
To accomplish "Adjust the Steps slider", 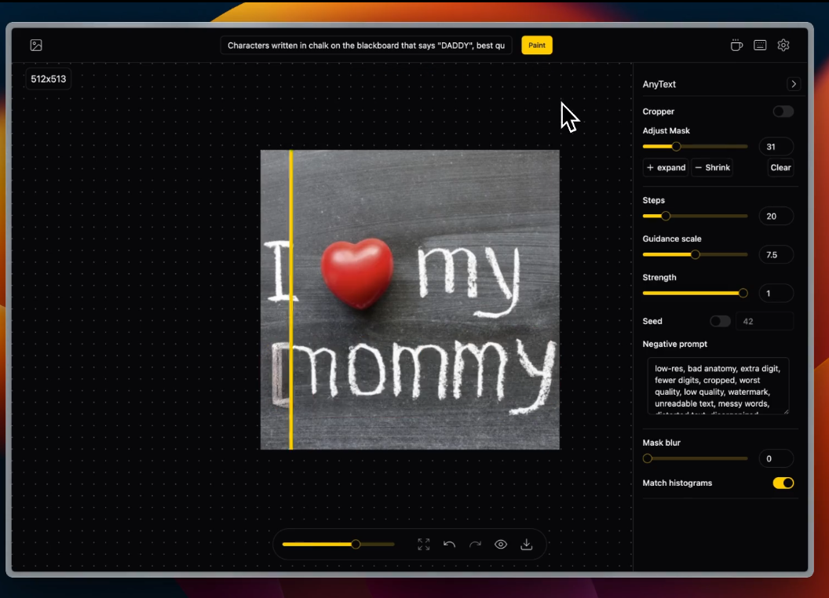I will click(695, 216).
